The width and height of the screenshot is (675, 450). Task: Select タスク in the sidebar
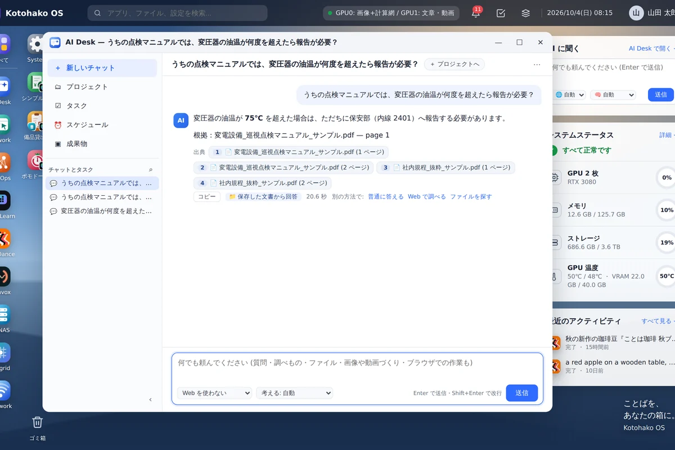102,106
